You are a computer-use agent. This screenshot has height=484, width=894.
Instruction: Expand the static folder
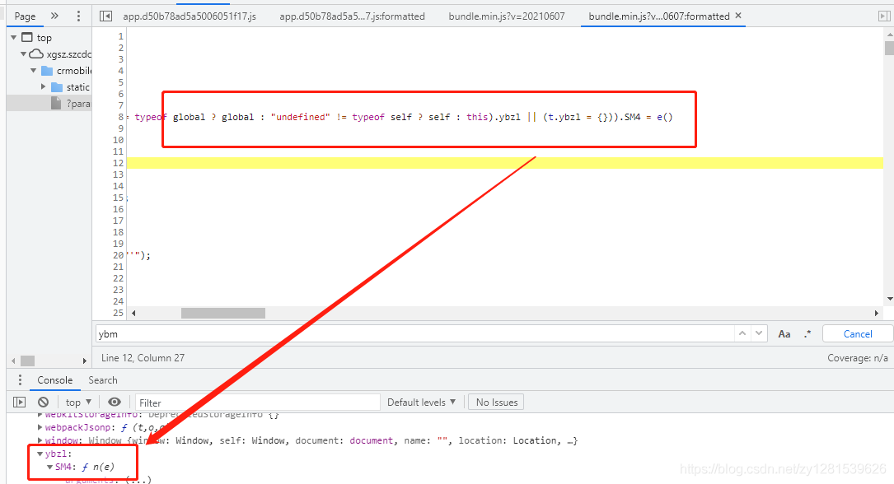click(44, 87)
